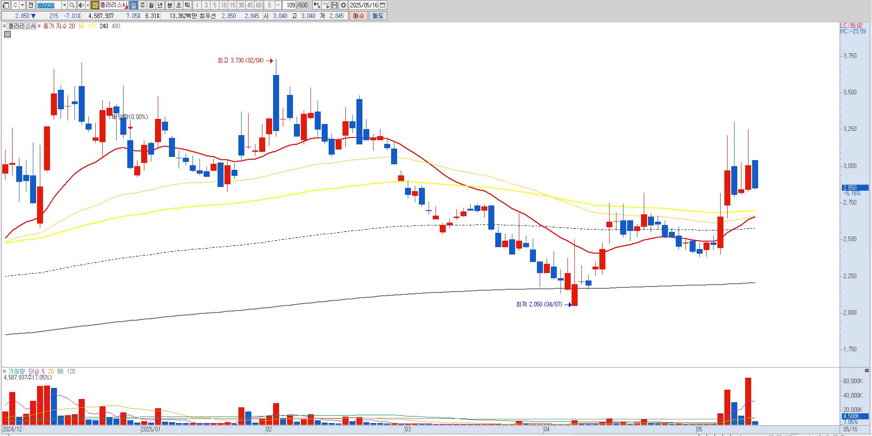Image resolution: width=872 pixels, height=436 pixels.
Task: Open the 주 type dropdown arrow
Action: click(22, 5)
